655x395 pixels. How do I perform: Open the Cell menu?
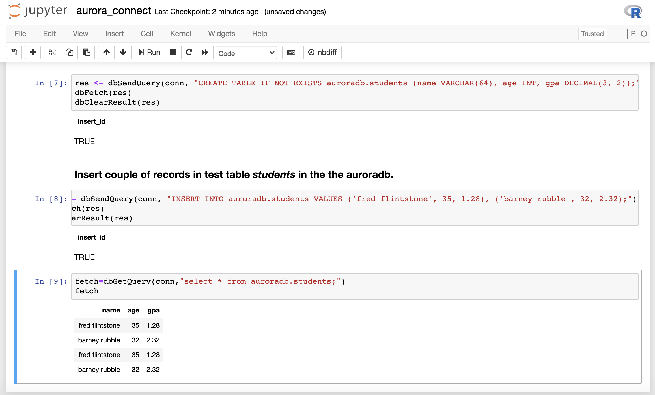[x=147, y=34]
